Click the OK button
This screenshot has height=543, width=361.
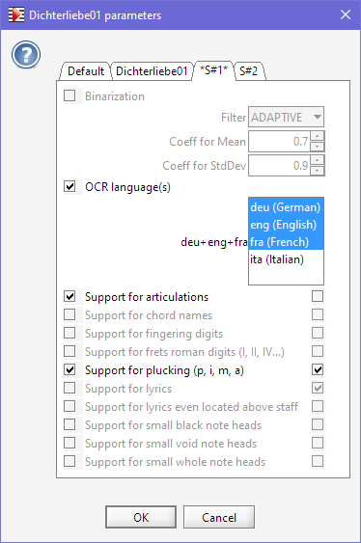pos(141,517)
